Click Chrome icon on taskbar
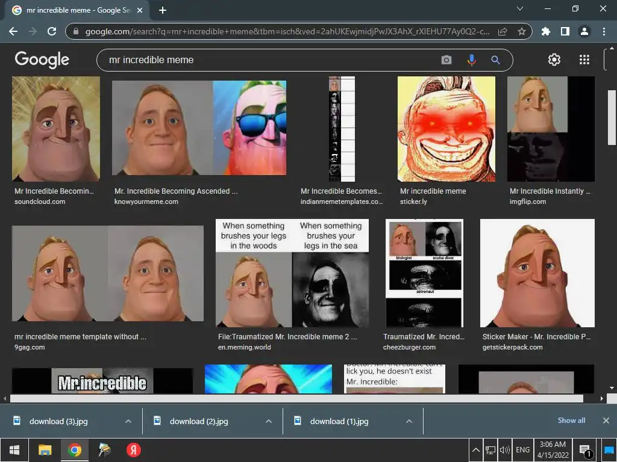The width and height of the screenshot is (617, 462). (x=74, y=450)
